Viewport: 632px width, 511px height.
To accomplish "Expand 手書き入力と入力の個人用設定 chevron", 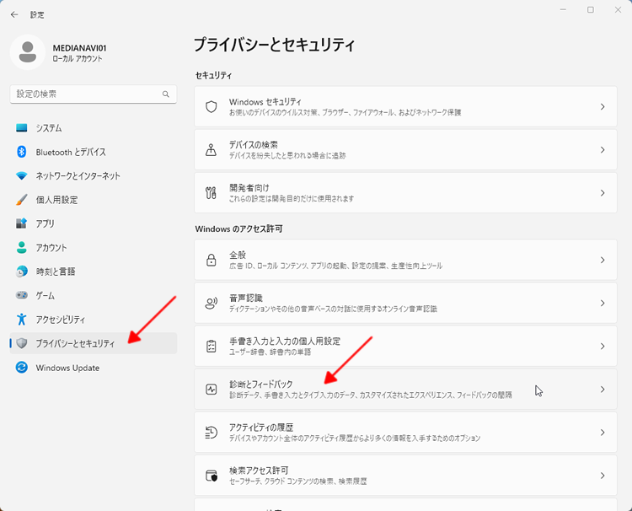I will (603, 346).
